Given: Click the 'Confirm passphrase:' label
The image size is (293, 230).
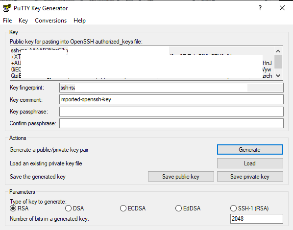Looking at the screenshot, I should (x=33, y=123).
